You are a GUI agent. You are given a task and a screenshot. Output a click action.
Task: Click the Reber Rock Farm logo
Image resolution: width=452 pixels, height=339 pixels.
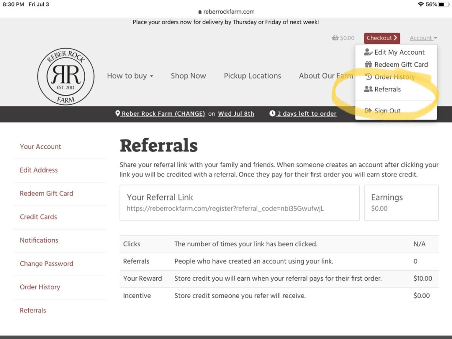pos(66,76)
